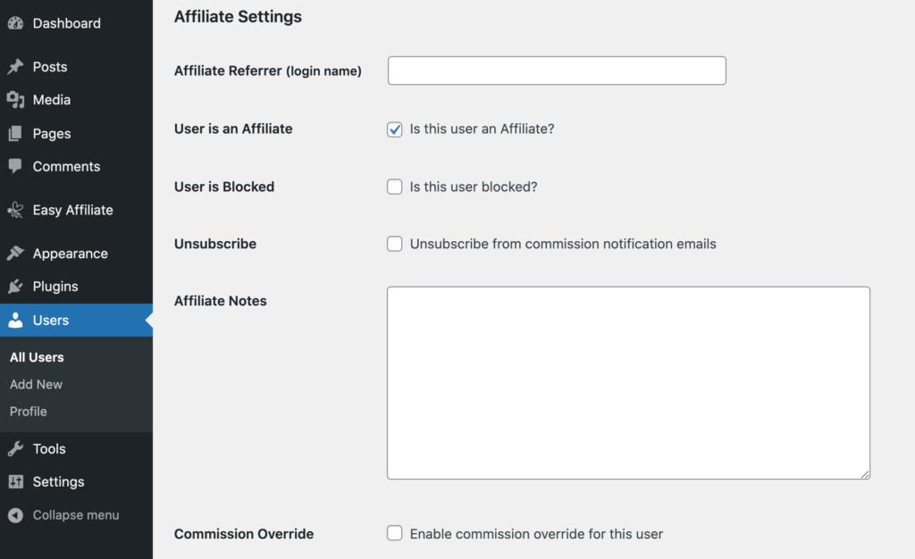Open the Settings icon
915x559 pixels.
(15, 481)
